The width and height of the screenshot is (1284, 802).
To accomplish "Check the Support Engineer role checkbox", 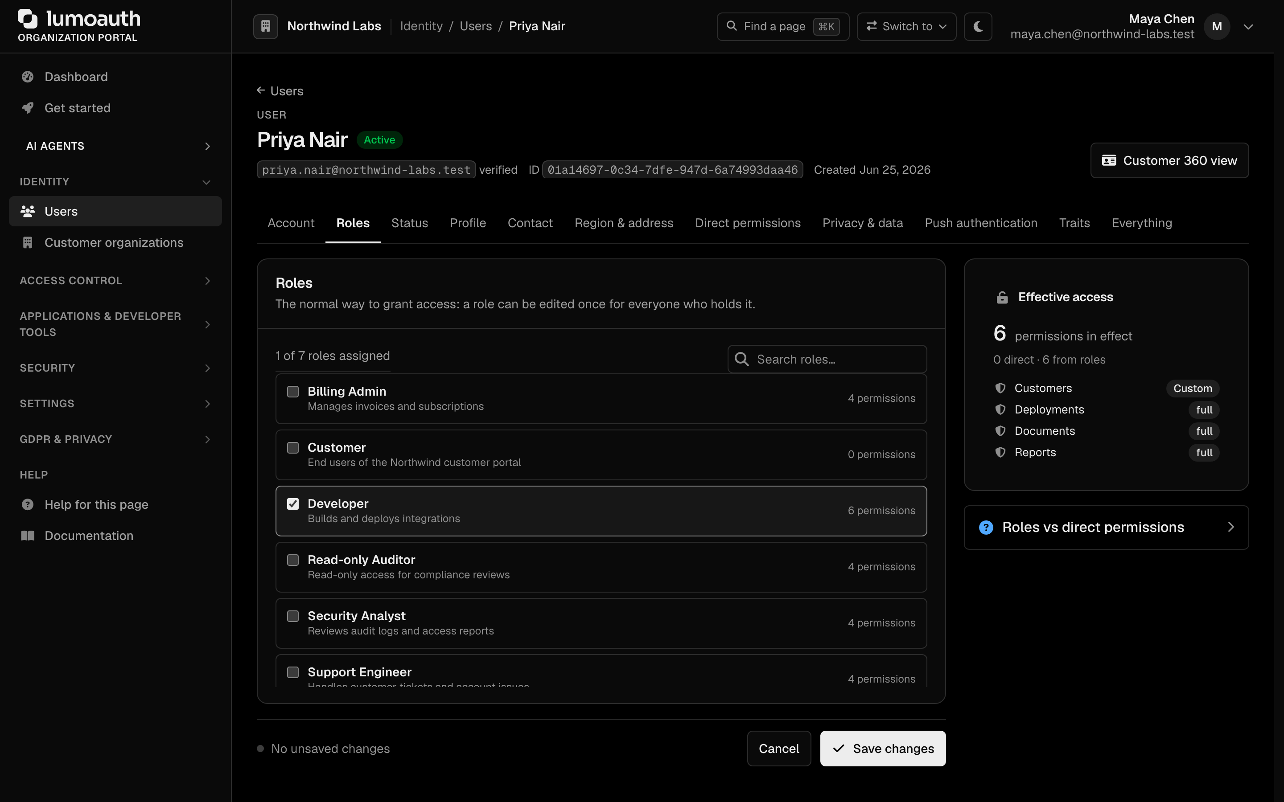I will (293, 673).
